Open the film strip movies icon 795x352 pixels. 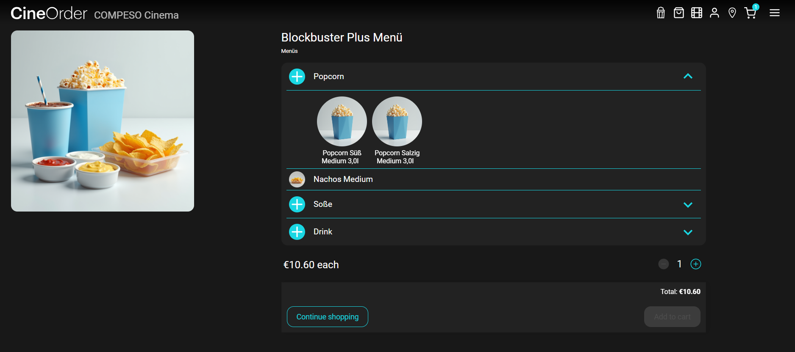pos(697,13)
